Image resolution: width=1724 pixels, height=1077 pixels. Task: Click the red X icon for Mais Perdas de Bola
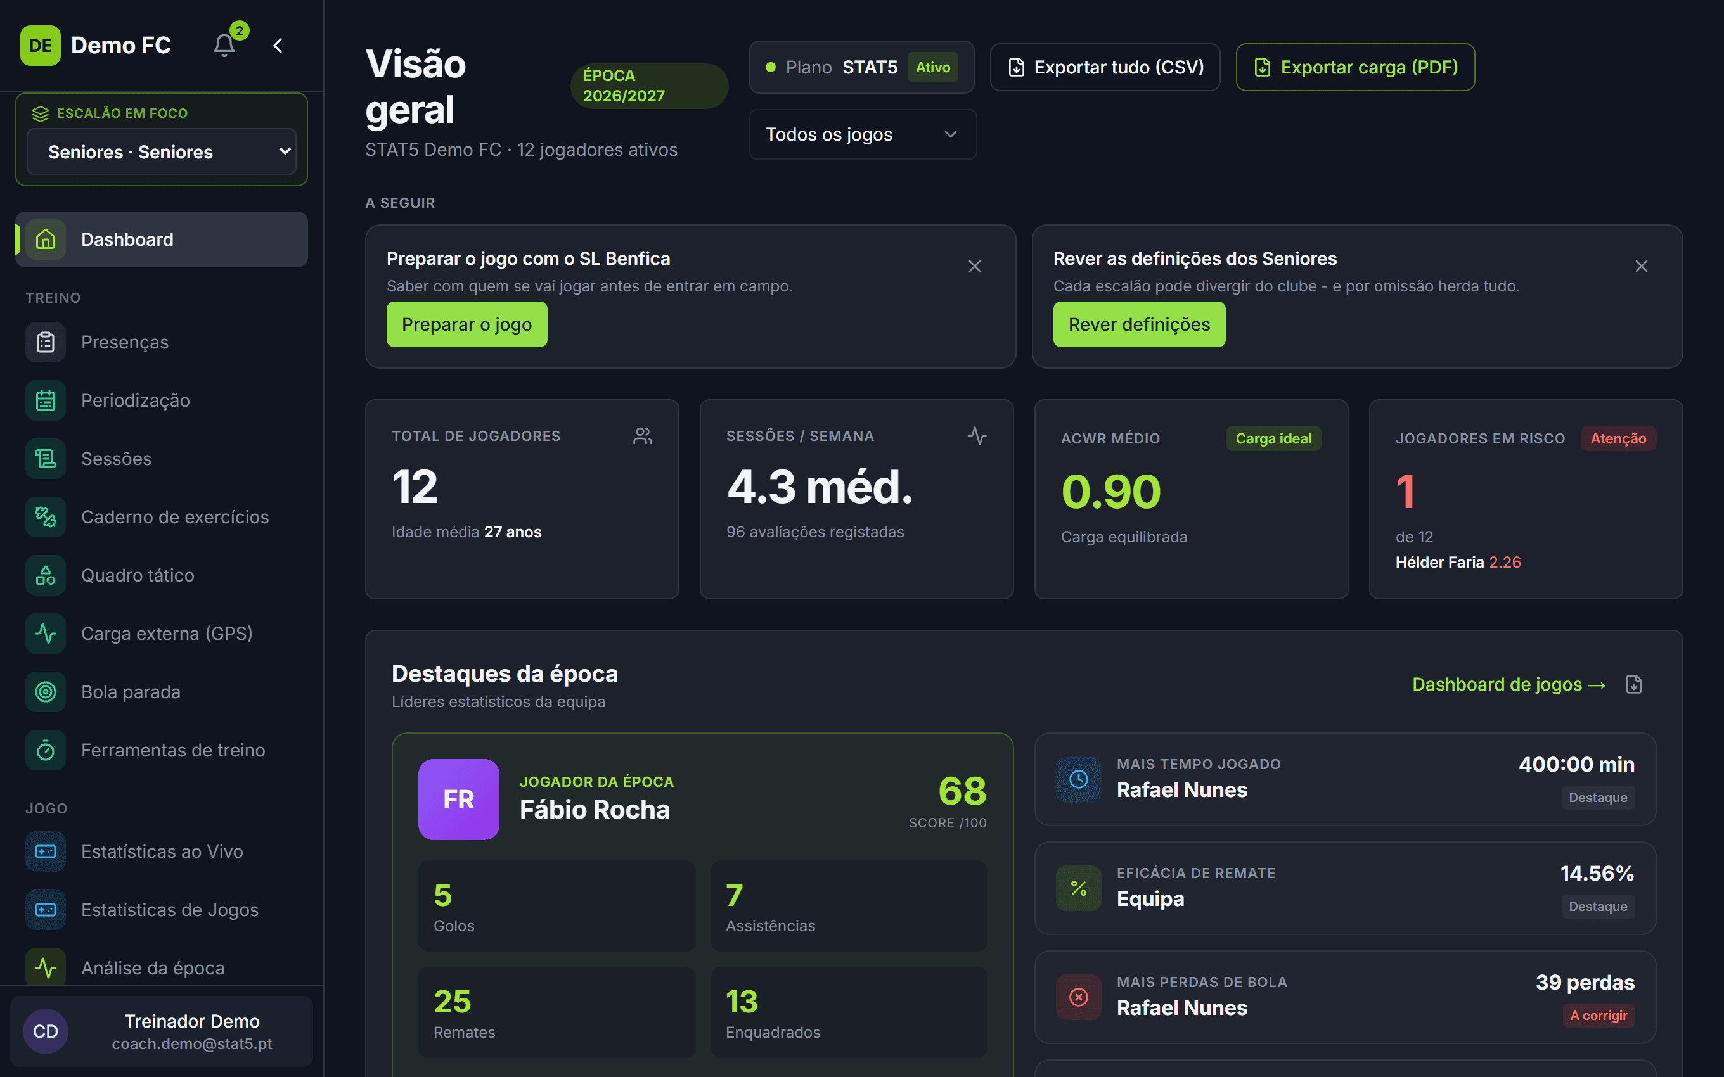click(1079, 997)
